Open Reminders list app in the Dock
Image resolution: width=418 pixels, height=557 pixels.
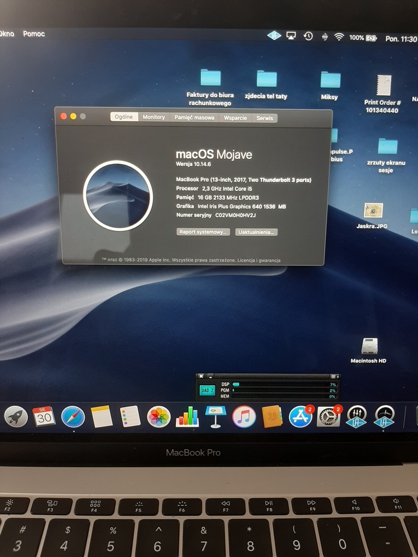(x=130, y=416)
